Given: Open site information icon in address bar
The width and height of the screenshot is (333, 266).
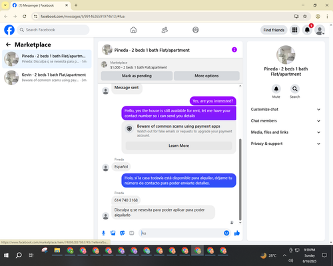Looking at the screenshot, I should (x=35, y=17).
